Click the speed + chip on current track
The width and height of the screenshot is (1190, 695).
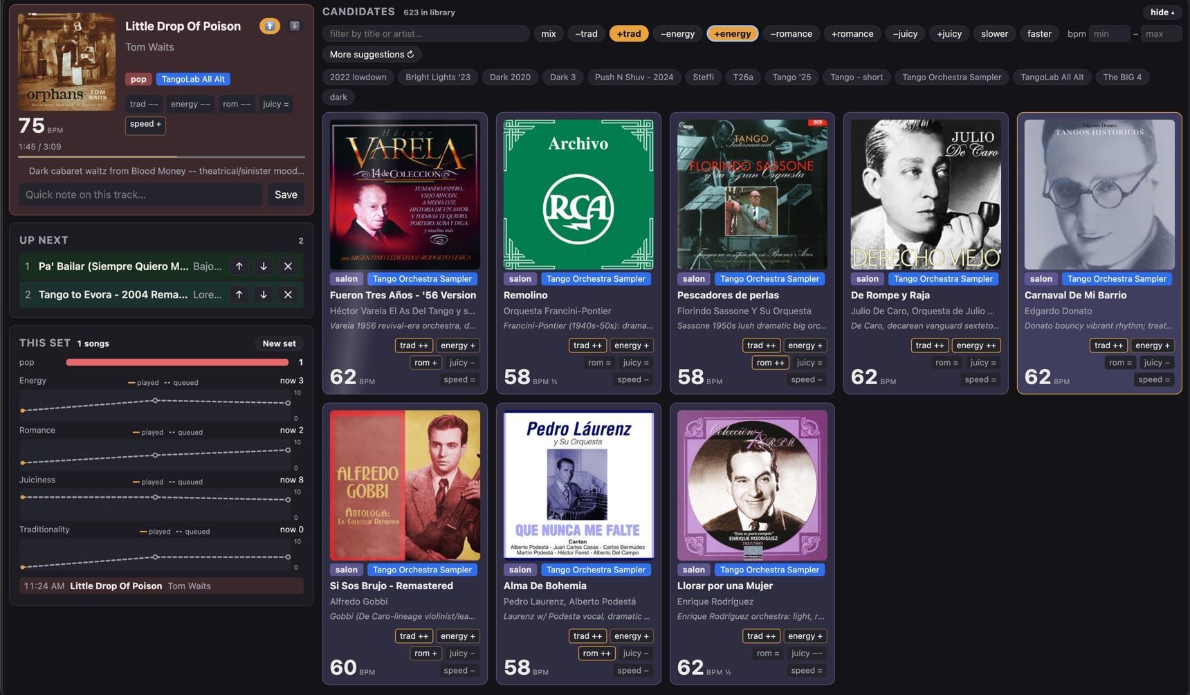tap(145, 124)
